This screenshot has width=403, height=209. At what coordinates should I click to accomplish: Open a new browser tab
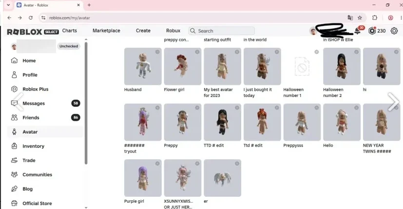[x=89, y=5]
